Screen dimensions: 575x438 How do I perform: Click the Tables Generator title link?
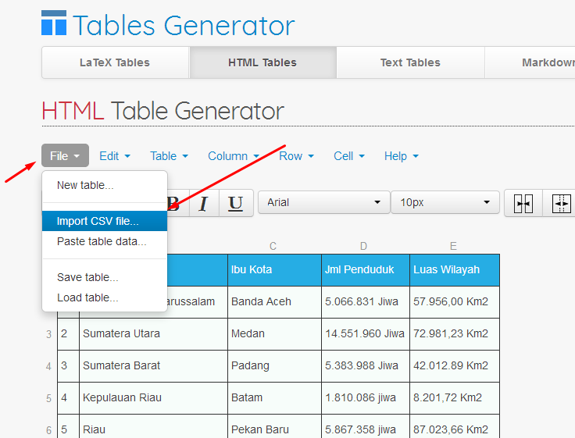pyautogui.click(x=184, y=25)
